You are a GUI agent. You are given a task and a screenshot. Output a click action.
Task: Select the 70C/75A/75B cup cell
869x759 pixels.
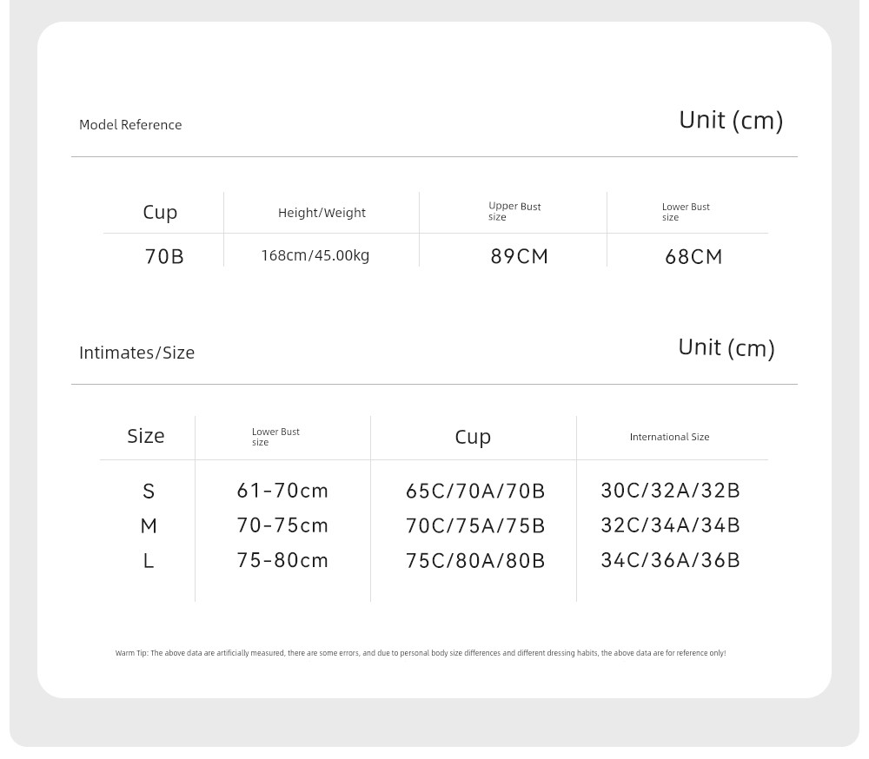(475, 525)
